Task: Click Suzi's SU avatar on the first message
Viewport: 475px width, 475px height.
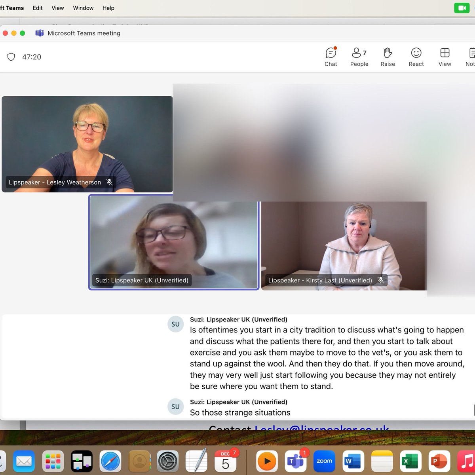Action: 175,324
